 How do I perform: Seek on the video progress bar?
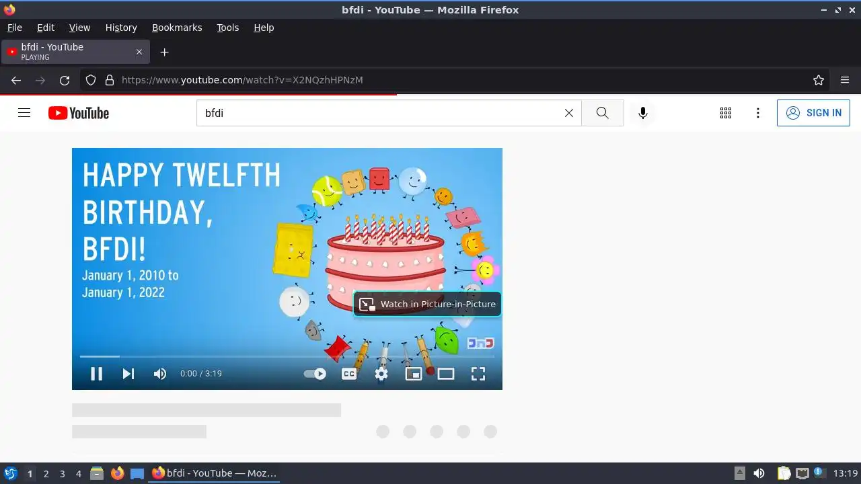(287, 356)
